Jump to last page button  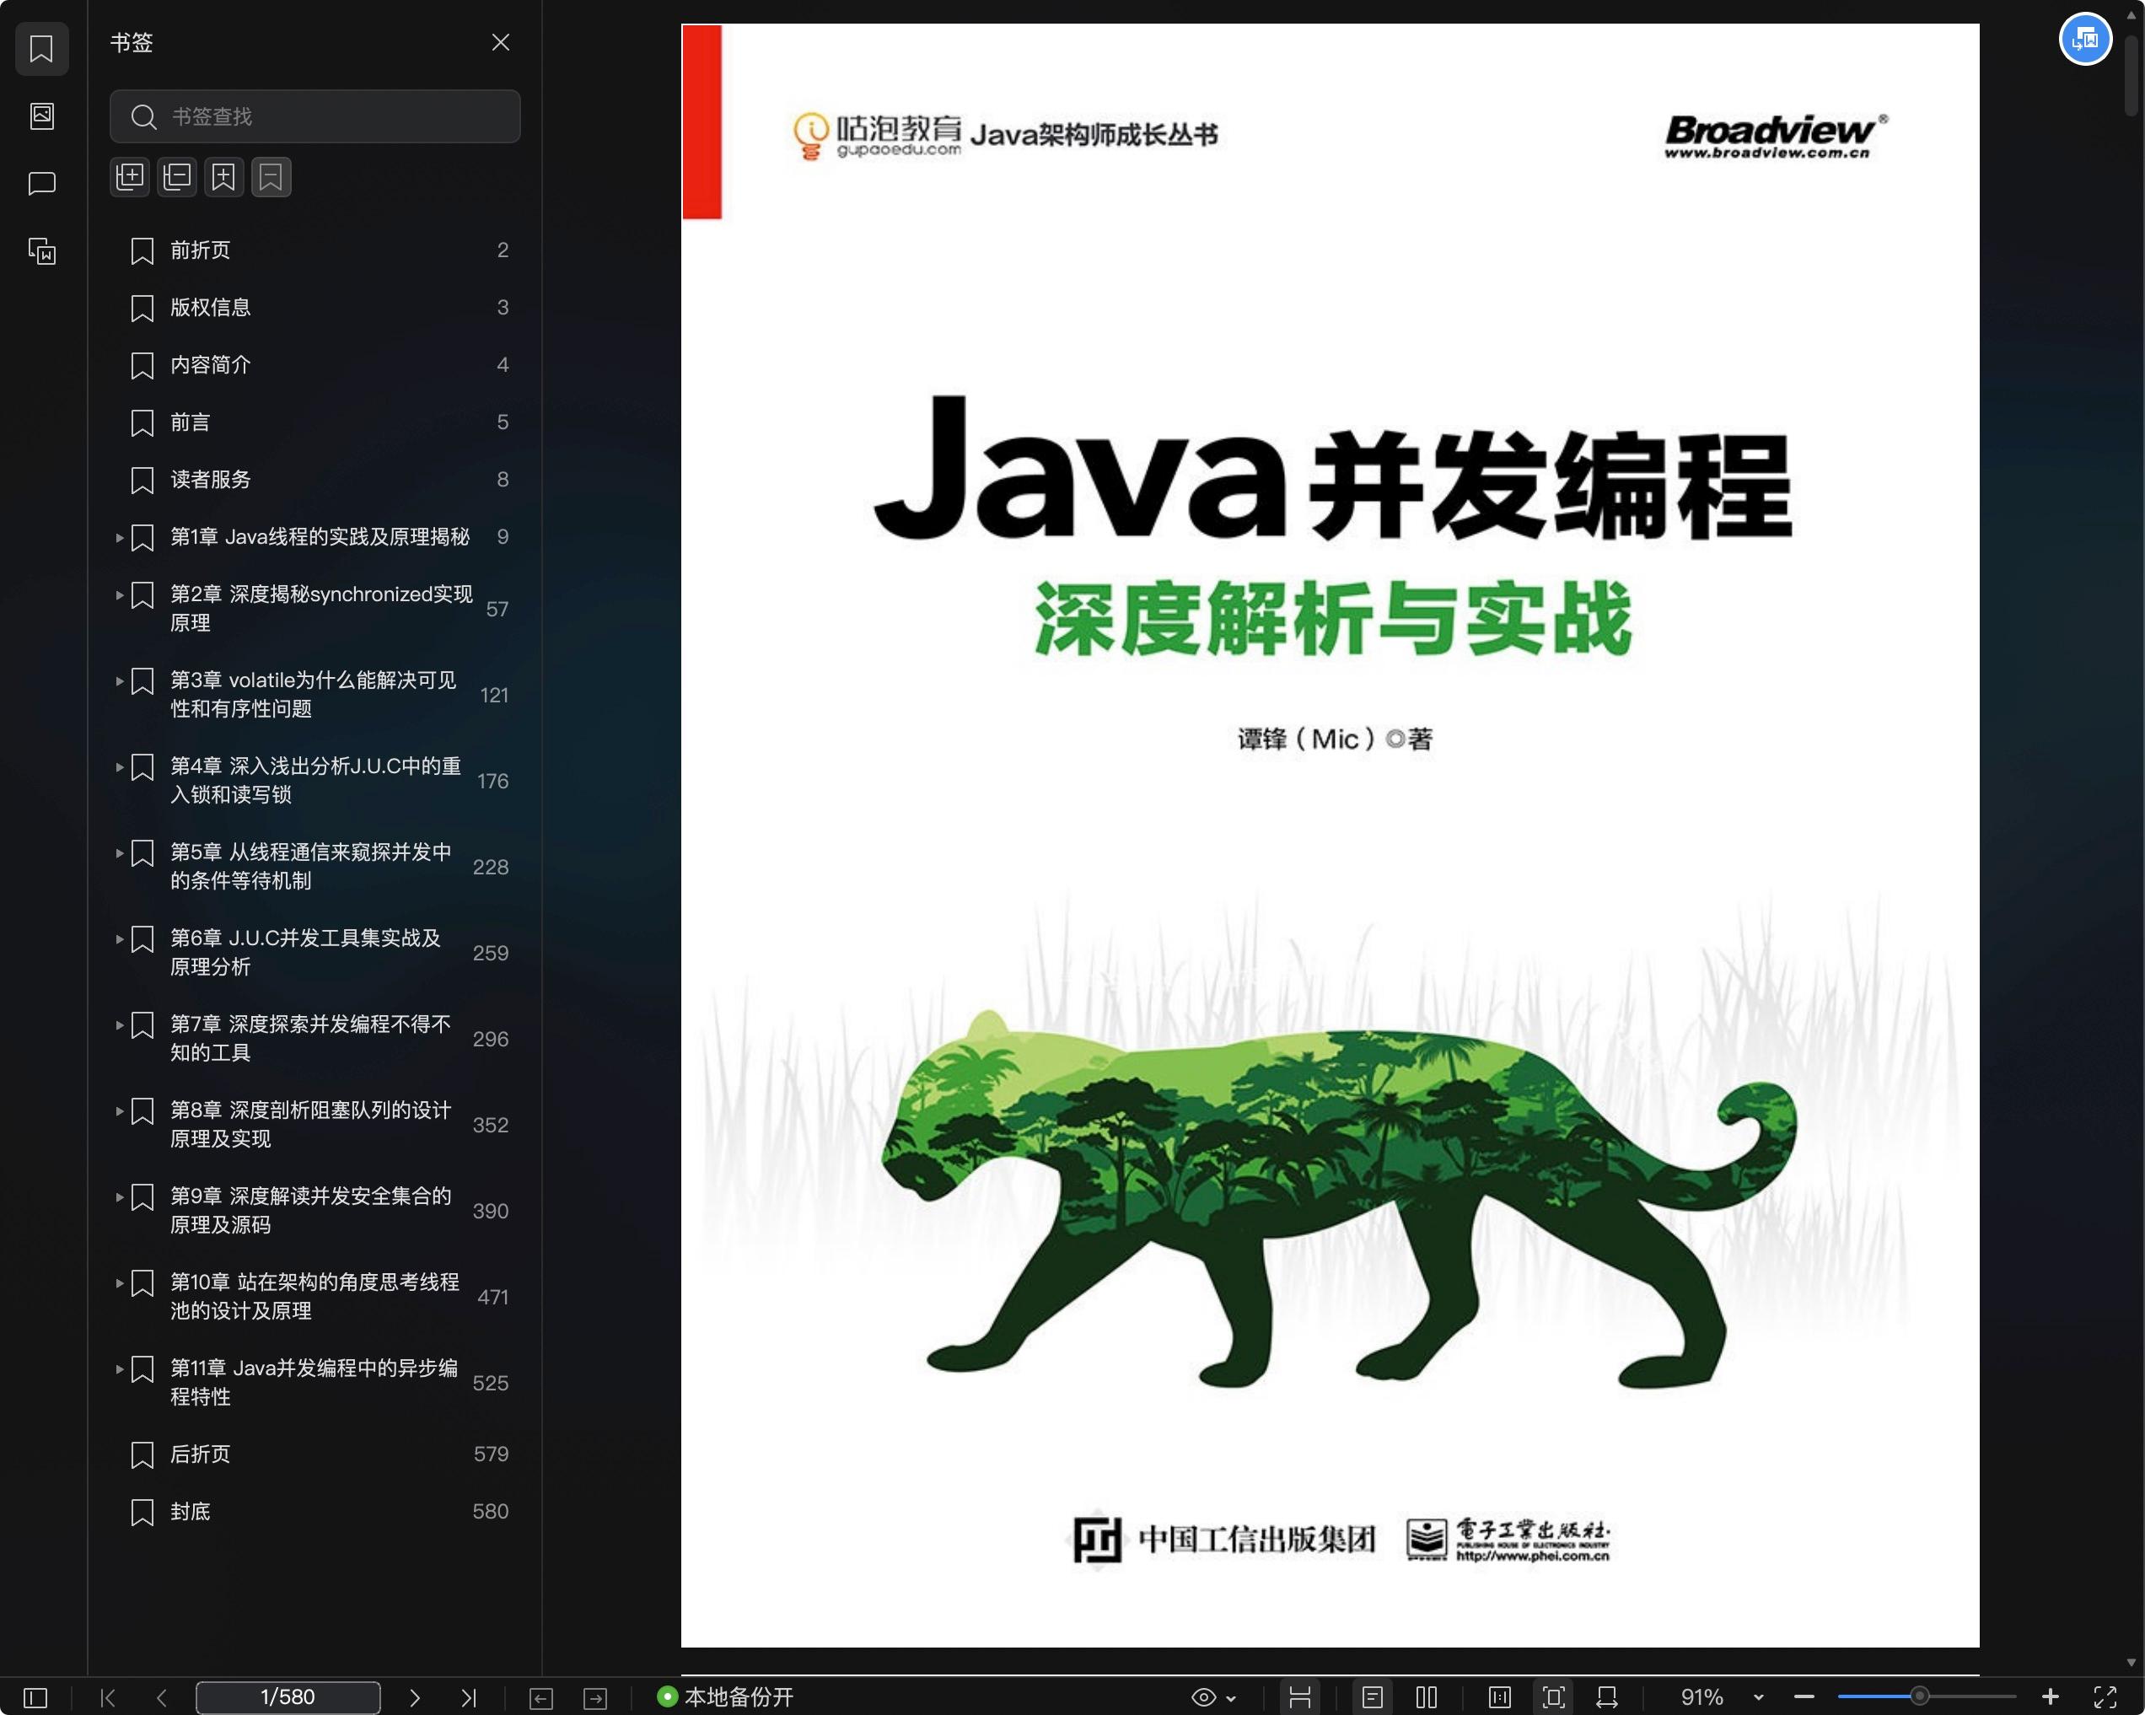(x=469, y=1697)
